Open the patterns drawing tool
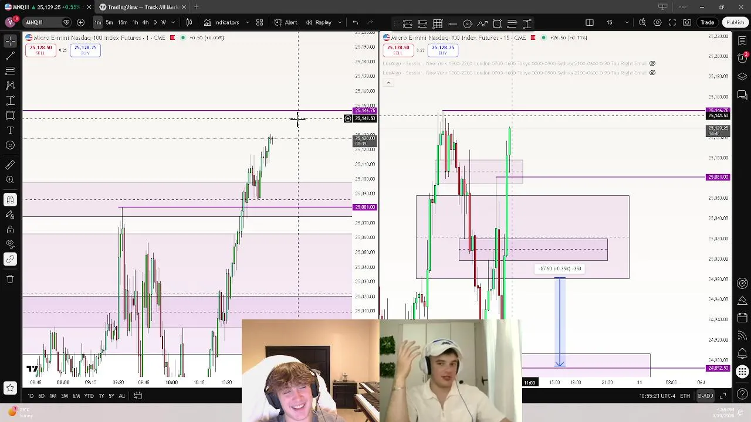The height and width of the screenshot is (422, 751). click(10, 86)
